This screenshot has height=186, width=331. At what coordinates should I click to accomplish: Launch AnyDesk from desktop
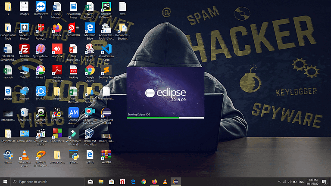pos(57,51)
